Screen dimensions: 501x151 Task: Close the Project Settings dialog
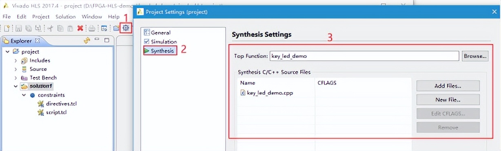click(494, 12)
